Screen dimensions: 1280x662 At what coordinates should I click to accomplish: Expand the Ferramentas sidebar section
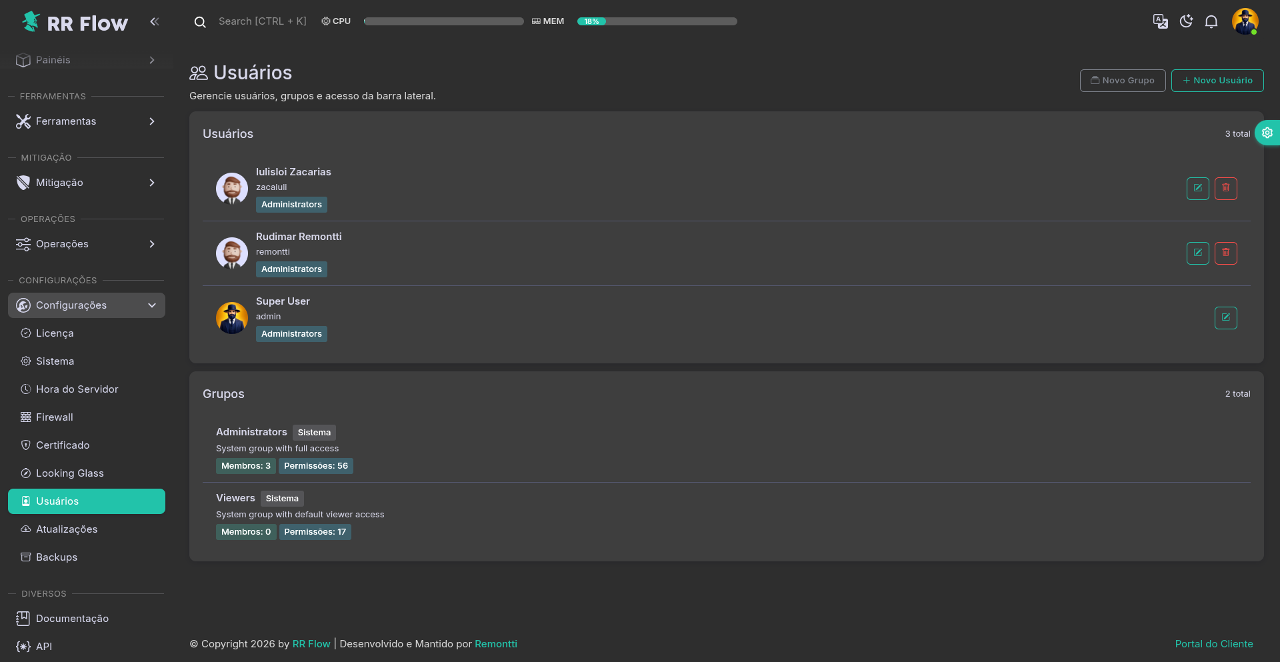click(x=87, y=121)
